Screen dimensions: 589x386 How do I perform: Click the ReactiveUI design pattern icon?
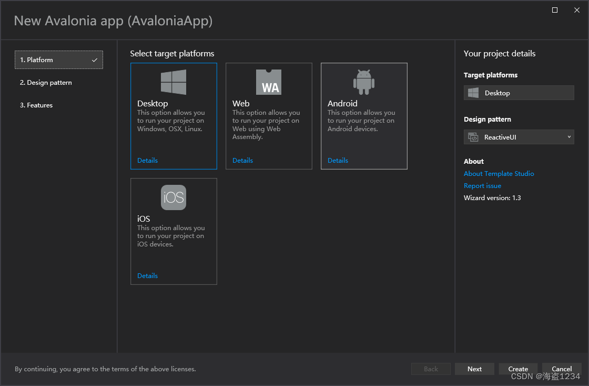click(x=473, y=137)
